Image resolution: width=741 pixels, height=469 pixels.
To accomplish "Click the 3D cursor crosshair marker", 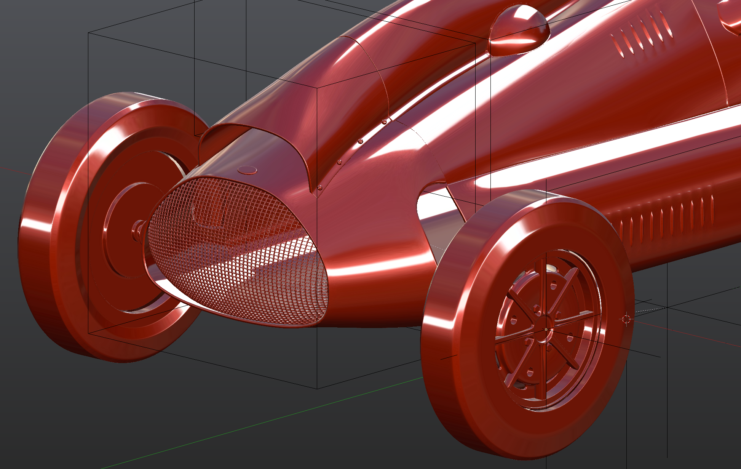I will (626, 319).
